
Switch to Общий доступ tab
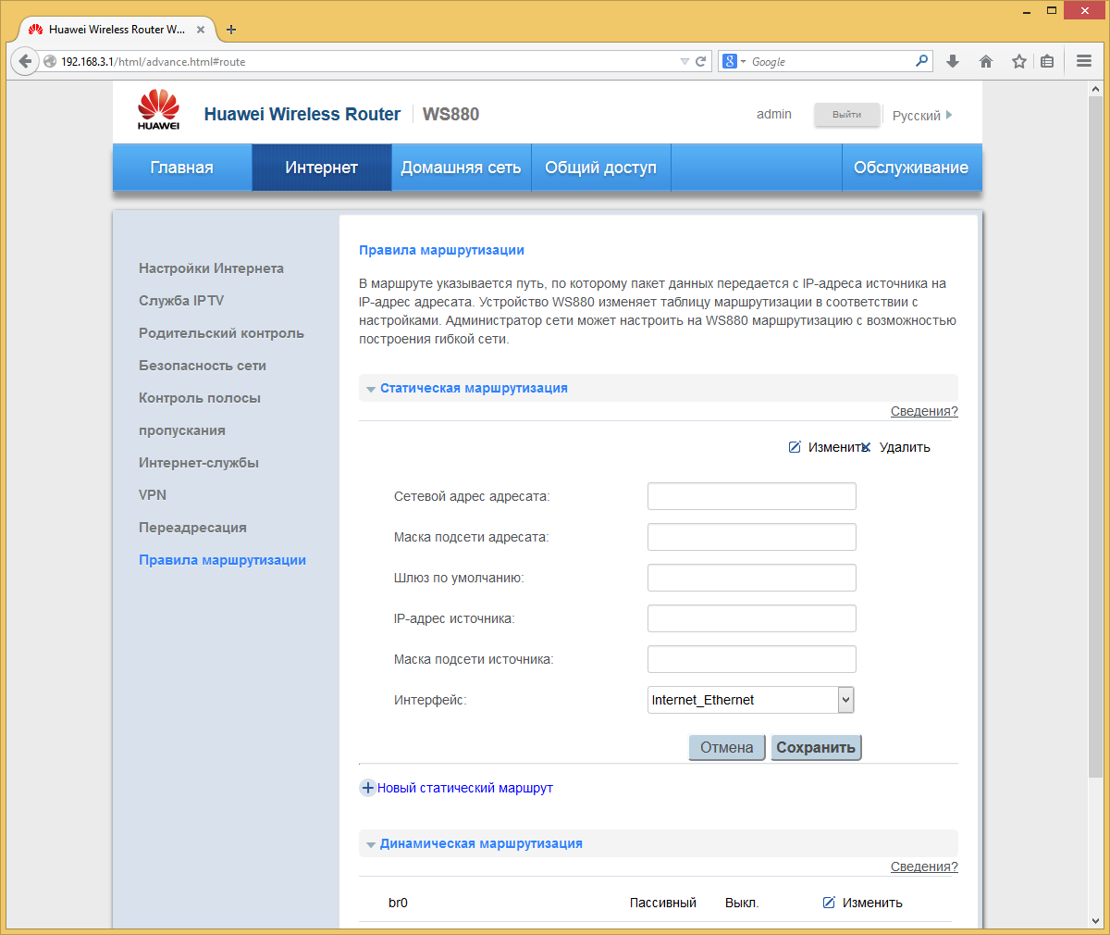(600, 168)
